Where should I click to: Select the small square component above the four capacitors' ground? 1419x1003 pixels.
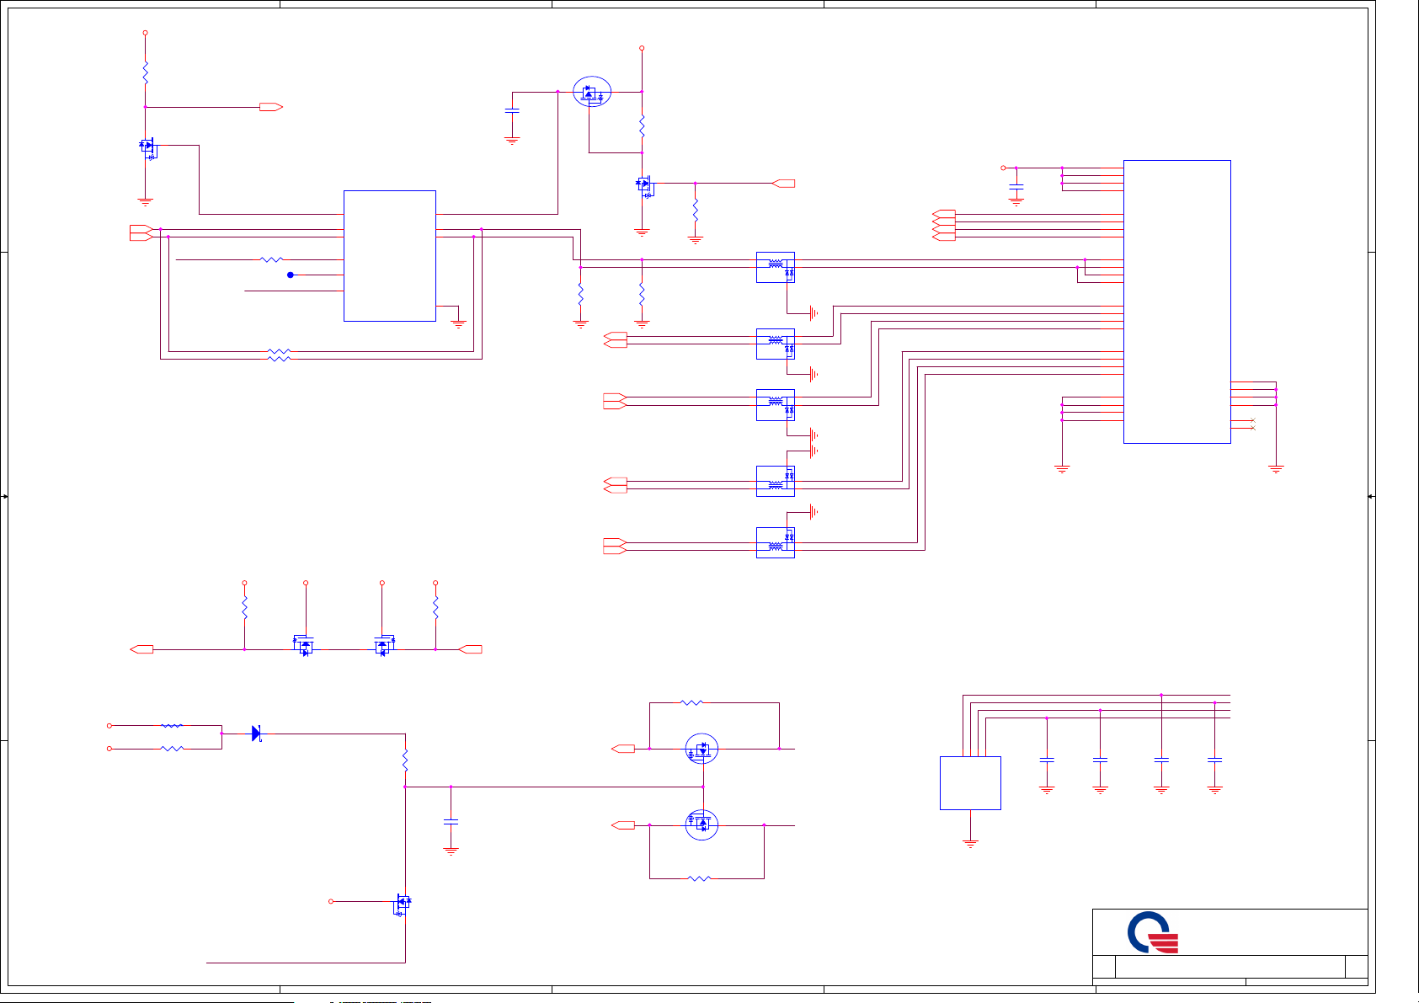pyautogui.click(x=970, y=783)
